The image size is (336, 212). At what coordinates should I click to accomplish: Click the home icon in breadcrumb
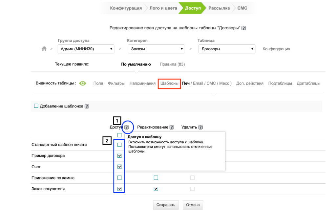point(44,49)
